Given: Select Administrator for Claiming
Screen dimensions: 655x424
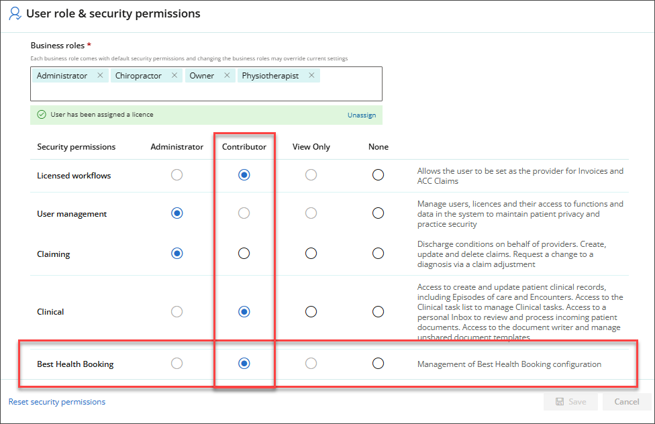Looking at the screenshot, I should pyautogui.click(x=177, y=253).
